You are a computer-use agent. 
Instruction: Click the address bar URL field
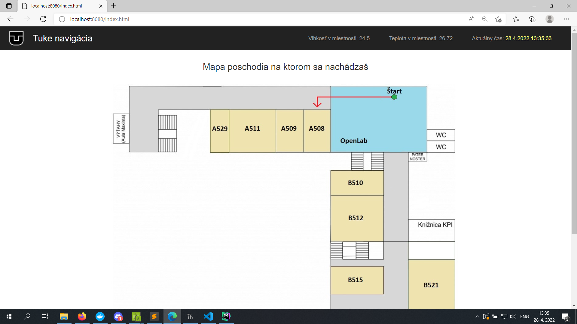[240, 19]
